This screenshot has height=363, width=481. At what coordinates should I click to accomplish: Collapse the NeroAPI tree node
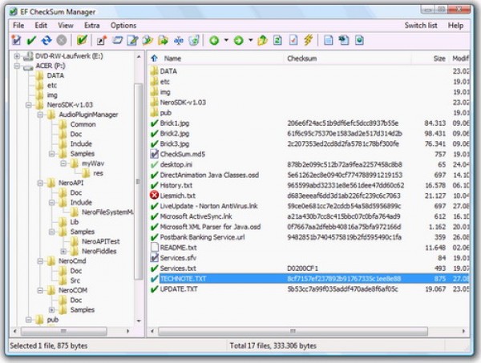40,183
